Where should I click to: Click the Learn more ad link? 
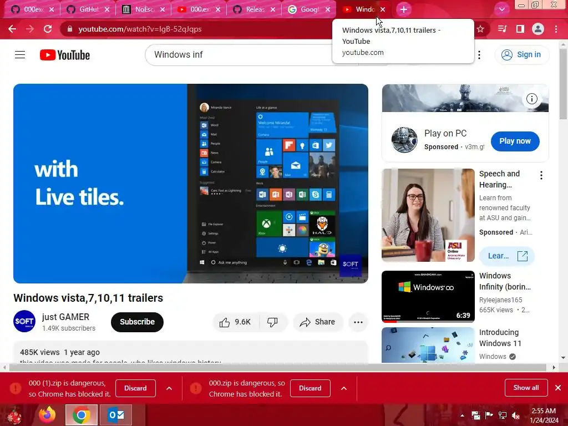coord(507,256)
